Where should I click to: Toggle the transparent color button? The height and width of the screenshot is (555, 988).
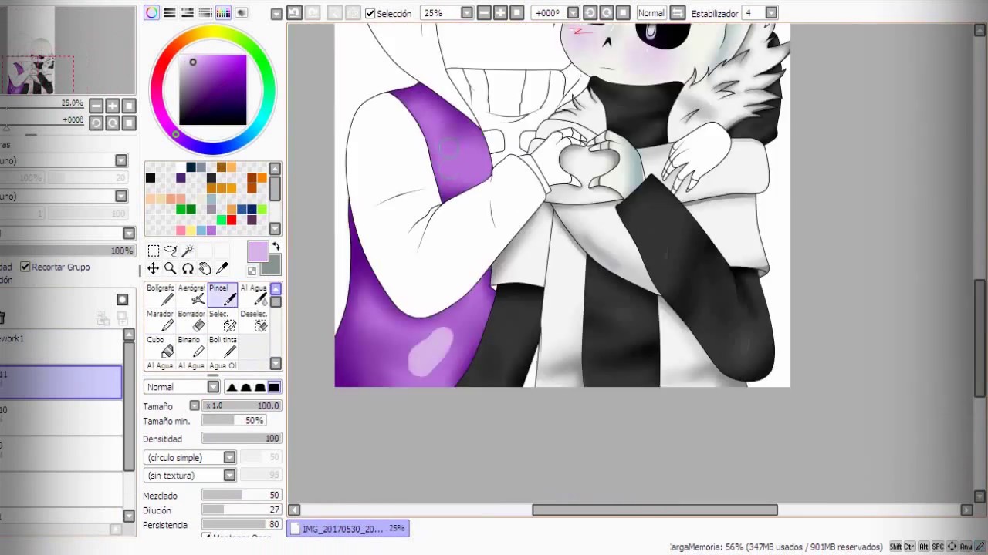pos(252,271)
